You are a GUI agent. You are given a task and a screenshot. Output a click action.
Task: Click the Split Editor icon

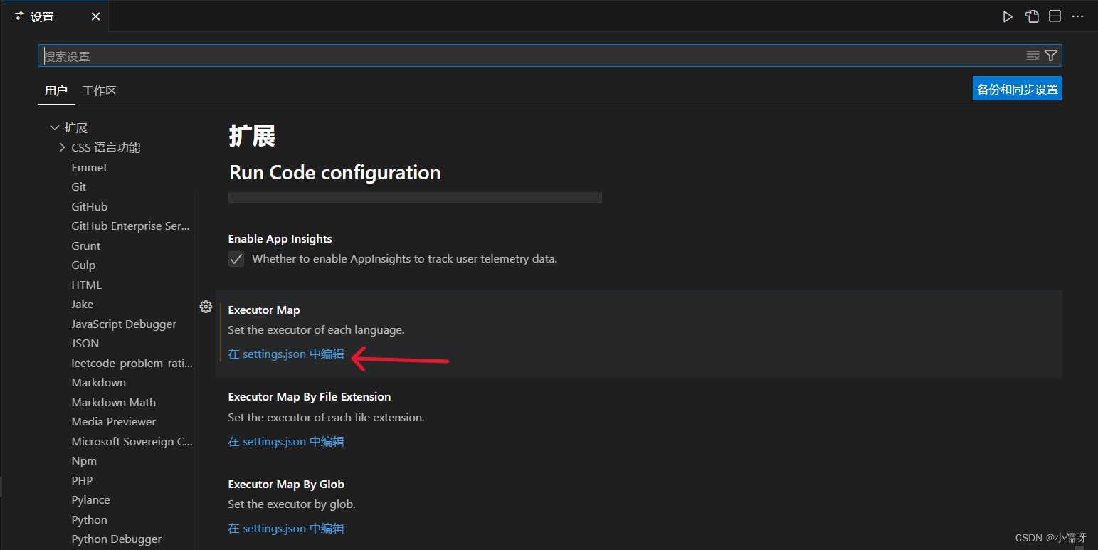point(1055,16)
